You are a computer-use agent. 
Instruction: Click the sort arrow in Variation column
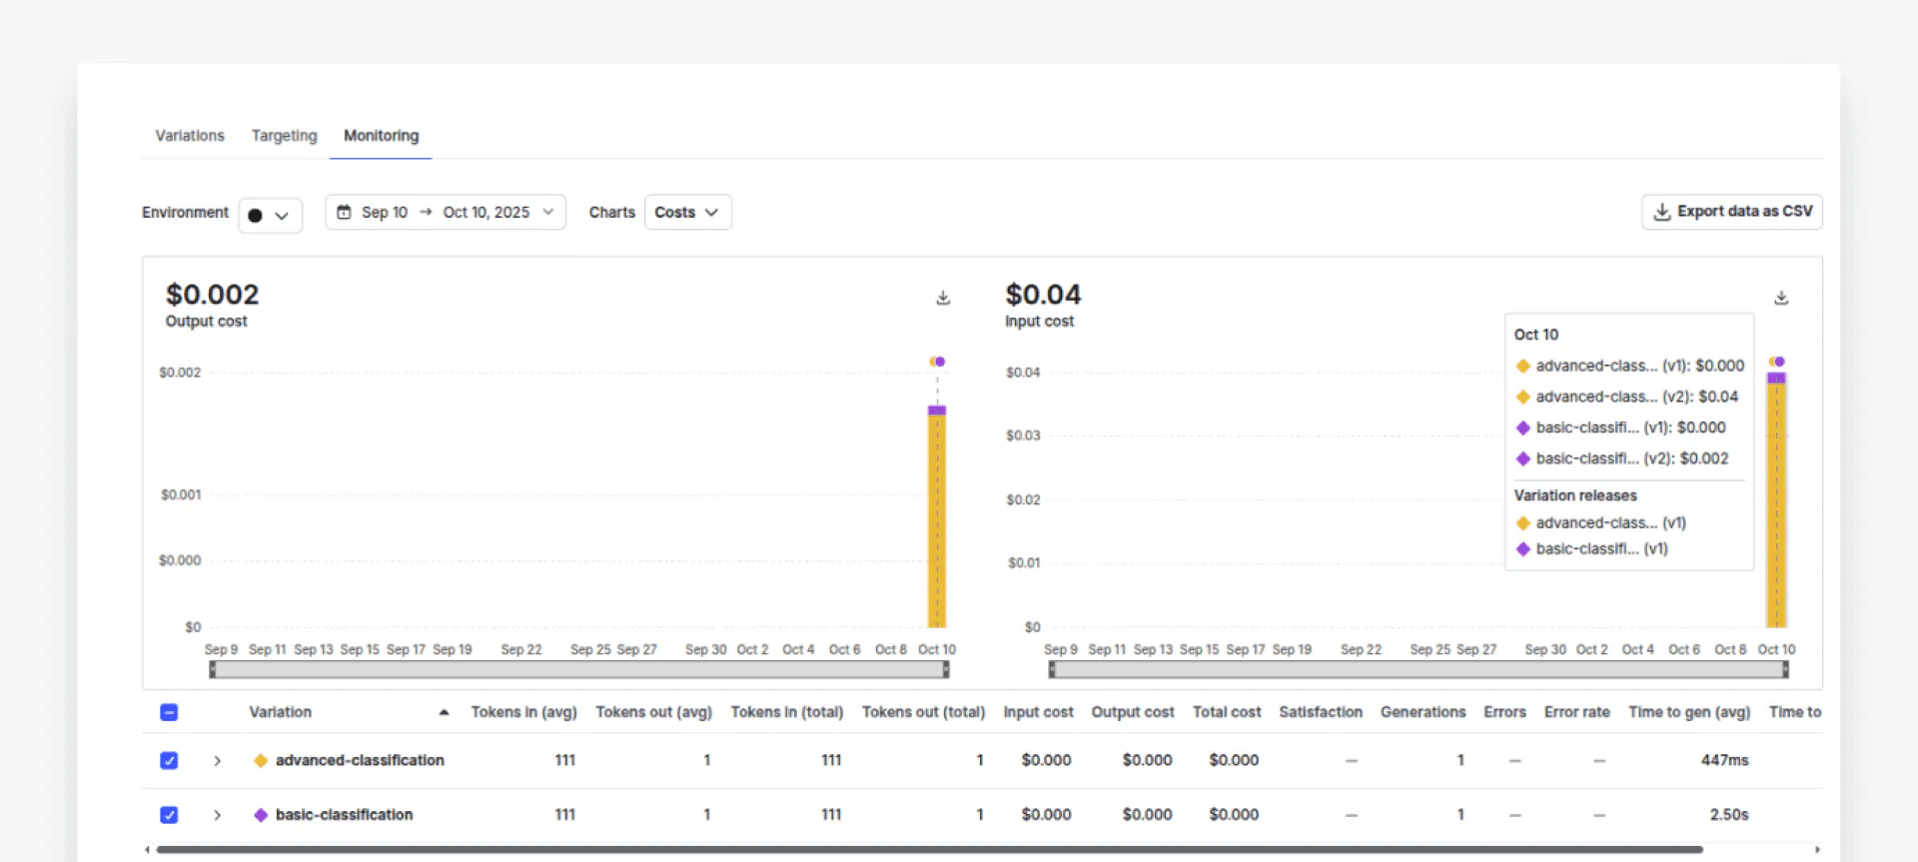coord(444,712)
